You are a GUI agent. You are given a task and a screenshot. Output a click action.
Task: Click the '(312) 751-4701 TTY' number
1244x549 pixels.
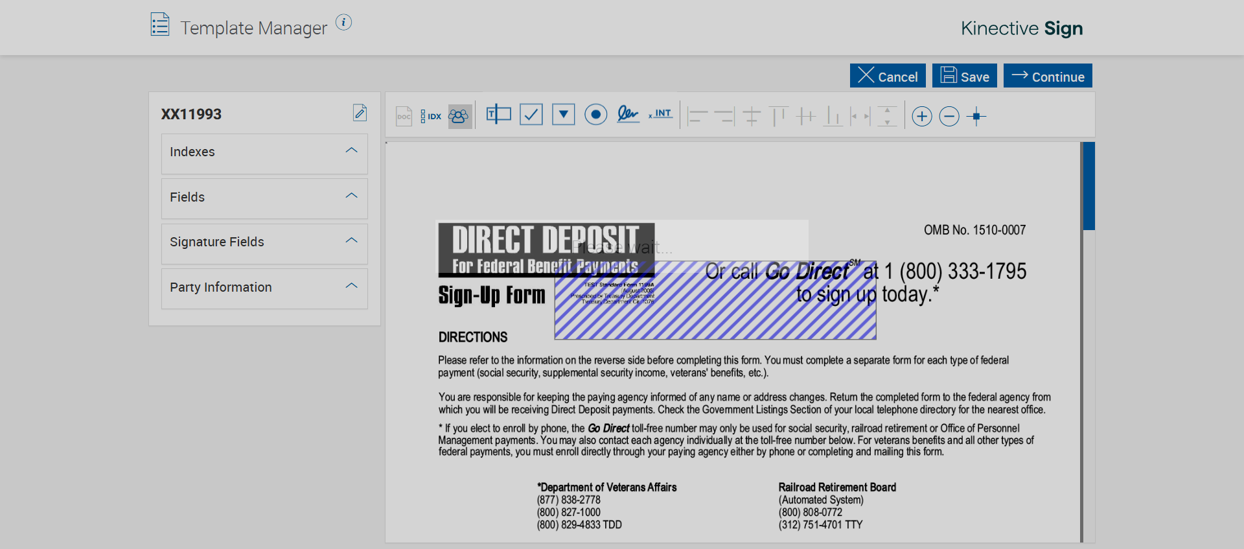[x=820, y=525]
